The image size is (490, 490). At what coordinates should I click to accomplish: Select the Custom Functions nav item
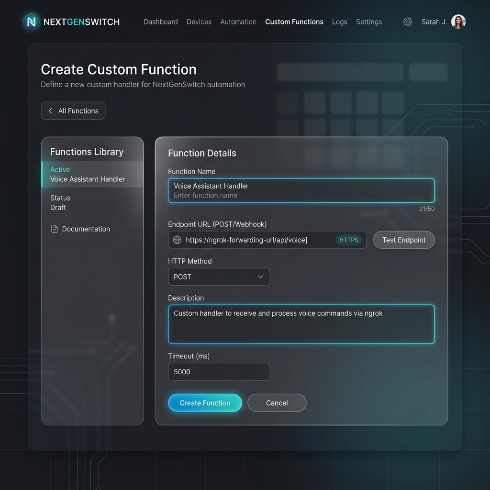point(294,22)
